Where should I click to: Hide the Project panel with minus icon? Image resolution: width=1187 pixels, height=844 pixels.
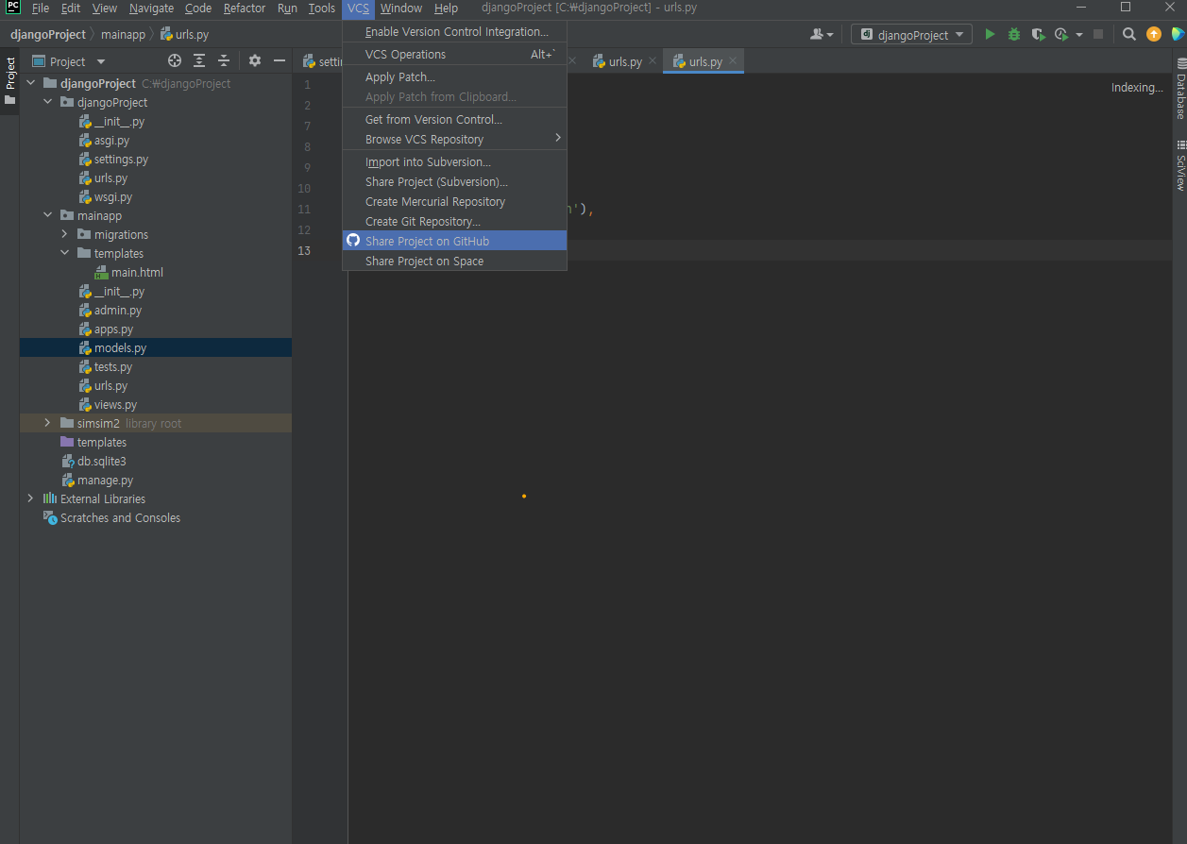tap(280, 60)
